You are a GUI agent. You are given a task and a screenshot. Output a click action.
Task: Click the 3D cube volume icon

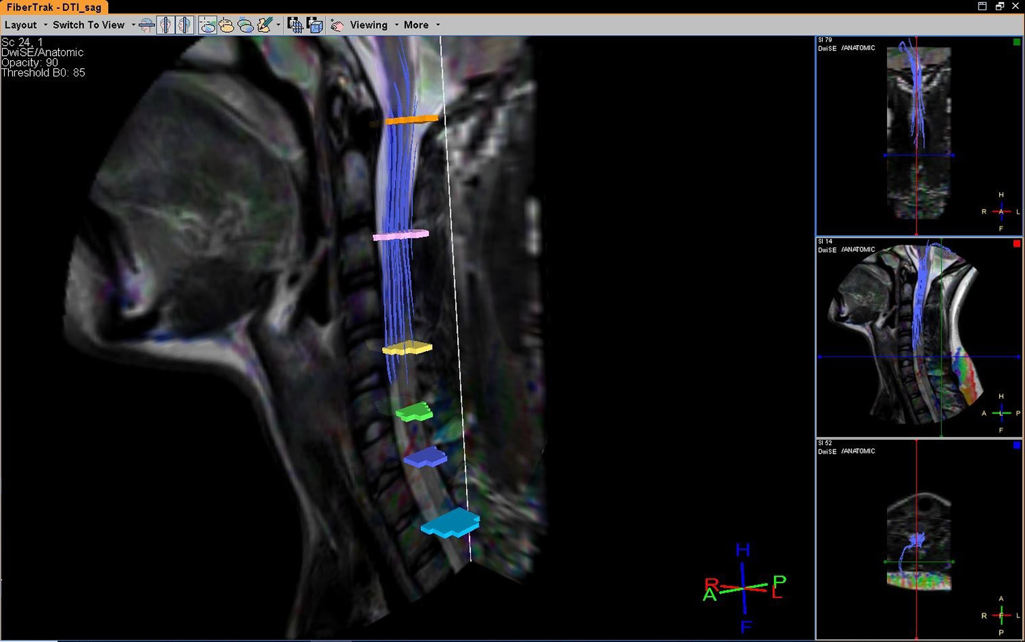[x=315, y=25]
